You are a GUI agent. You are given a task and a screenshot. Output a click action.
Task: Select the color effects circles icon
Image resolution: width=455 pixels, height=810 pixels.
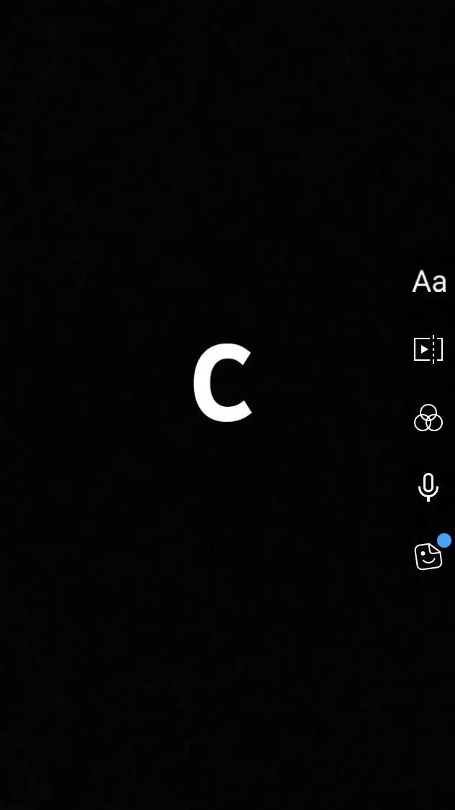tap(428, 418)
